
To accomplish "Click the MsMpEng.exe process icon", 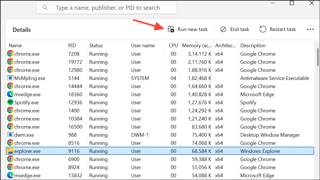I will pyautogui.click(x=10, y=78).
